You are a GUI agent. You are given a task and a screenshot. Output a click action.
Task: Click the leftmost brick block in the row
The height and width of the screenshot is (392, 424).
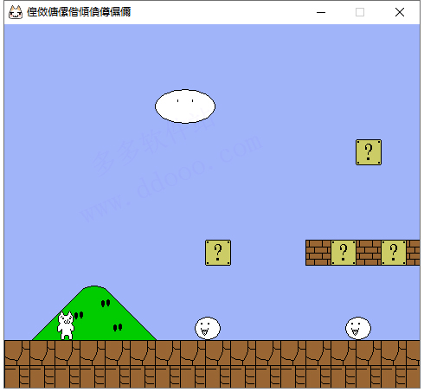pos(318,253)
